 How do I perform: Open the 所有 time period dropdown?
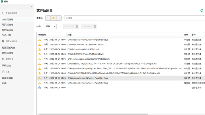[x=50, y=26]
